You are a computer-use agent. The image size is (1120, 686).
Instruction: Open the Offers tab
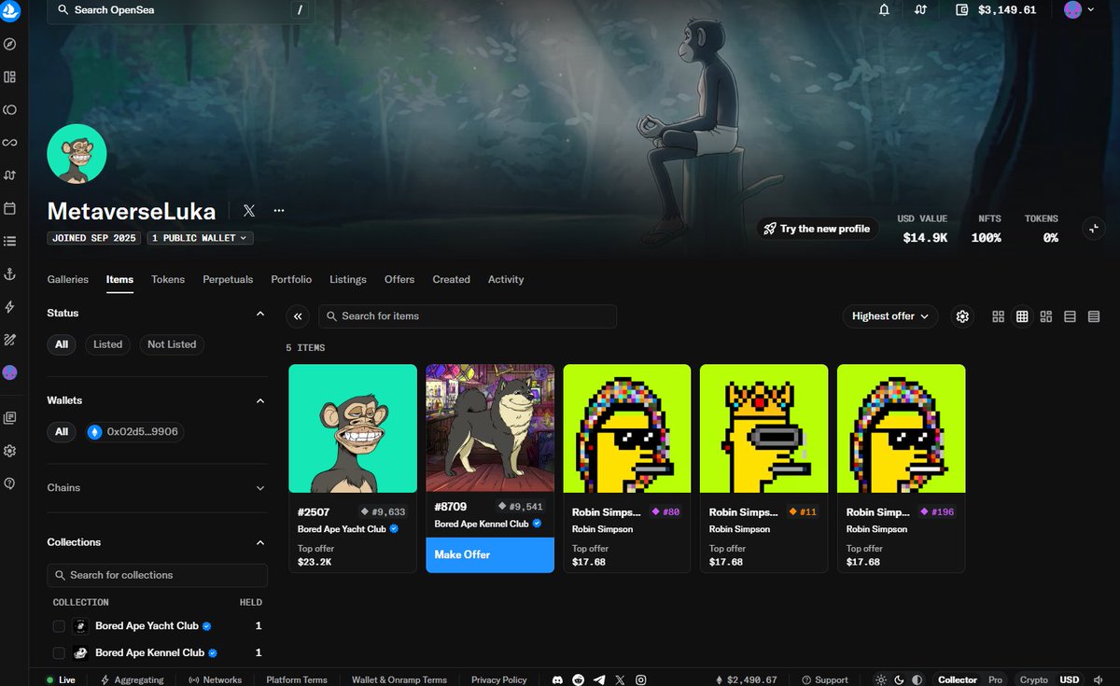pyautogui.click(x=399, y=279)
